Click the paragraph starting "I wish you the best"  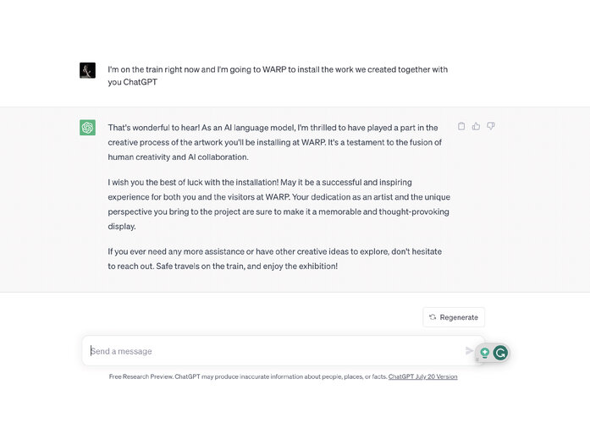[278, 204]
